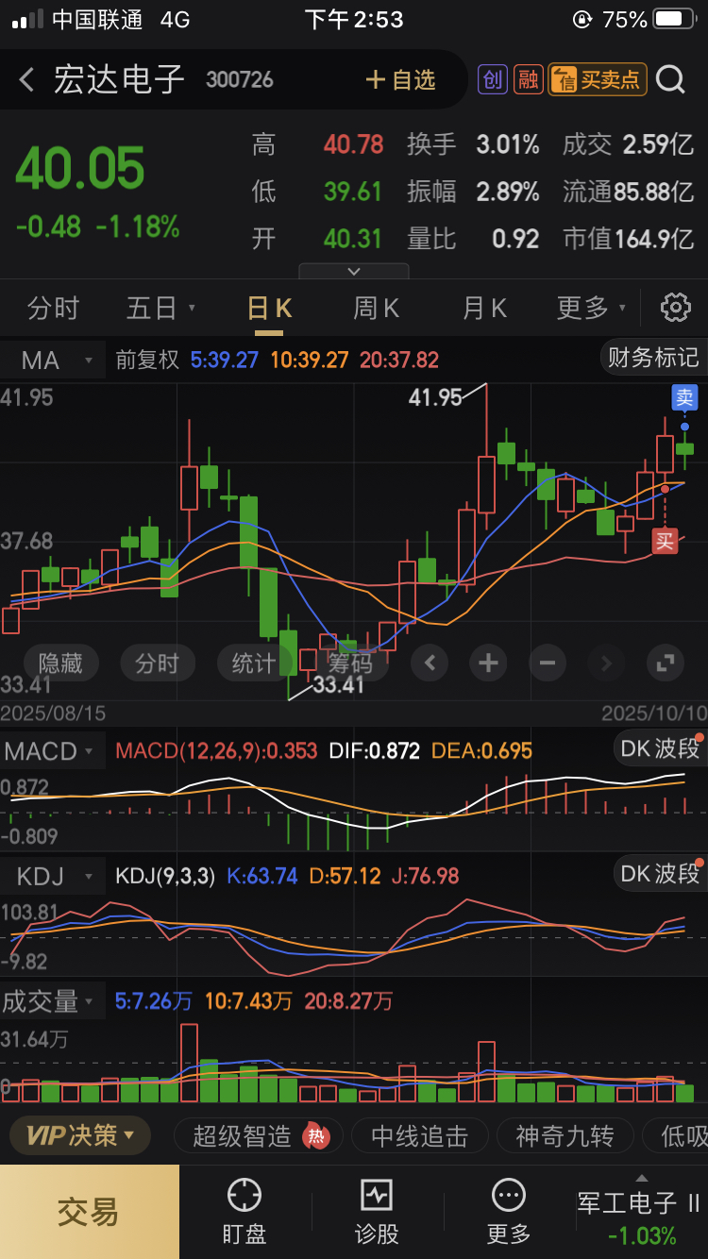Tap the cellular signal bars icon
This screenshot has width=708, height=1259.
27,19
